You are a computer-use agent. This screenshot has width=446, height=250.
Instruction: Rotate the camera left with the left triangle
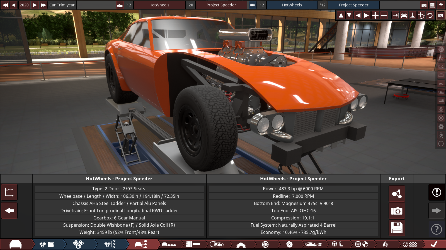point(358,15)
